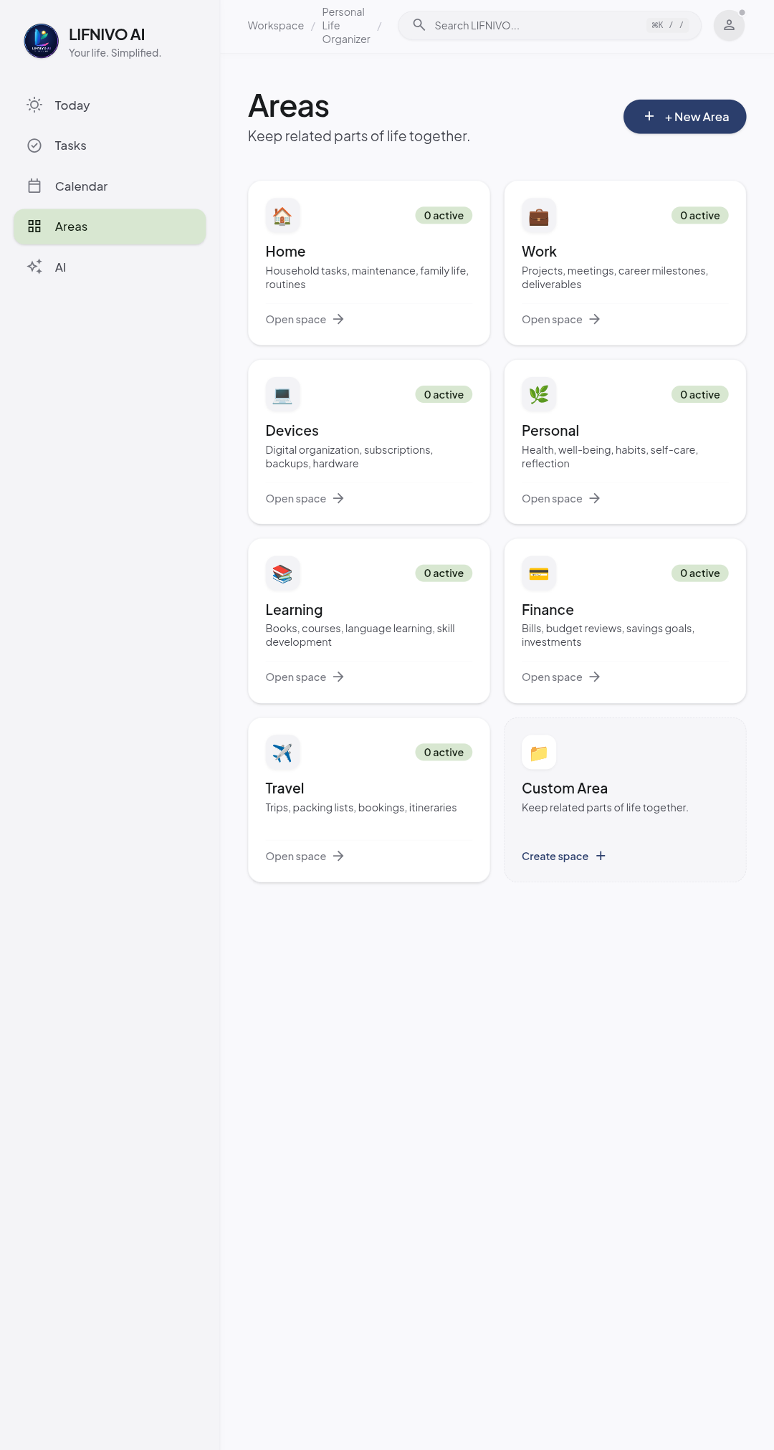Click the LIFNIVO AI logo icon
This screenshot has width=774, height=1450.
42,41
